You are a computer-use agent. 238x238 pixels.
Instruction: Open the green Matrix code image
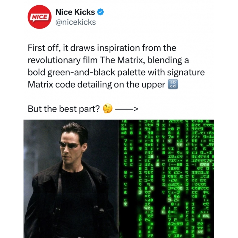[x=167, y=179]
